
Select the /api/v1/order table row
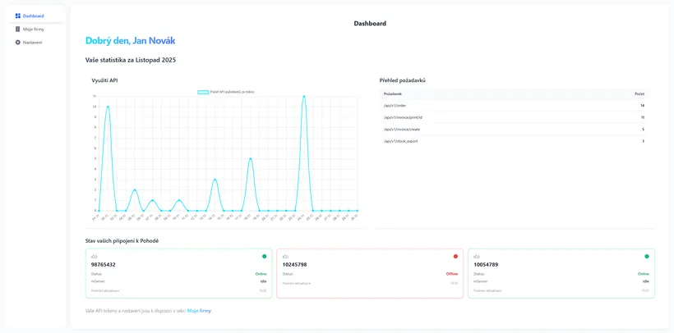click(x=514, y=106)
